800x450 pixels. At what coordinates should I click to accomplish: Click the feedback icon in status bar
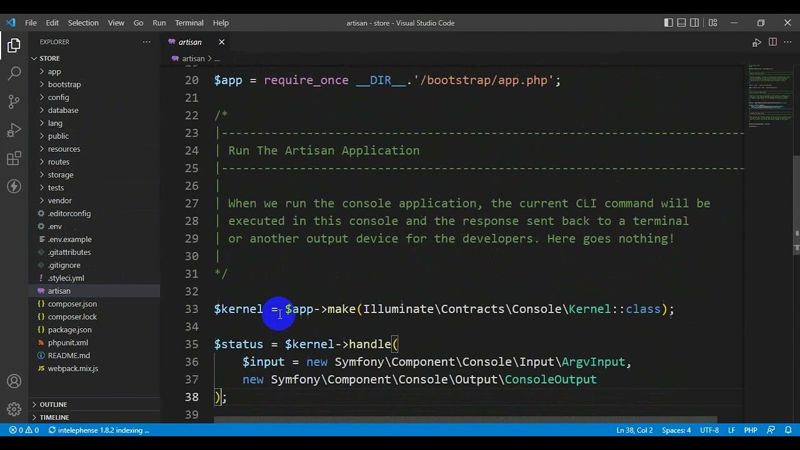point(771,430)
